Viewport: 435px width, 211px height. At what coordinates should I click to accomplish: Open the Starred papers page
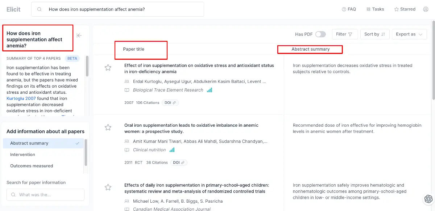405,9
